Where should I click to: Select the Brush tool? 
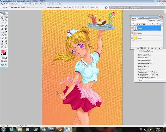click(6, 26)
